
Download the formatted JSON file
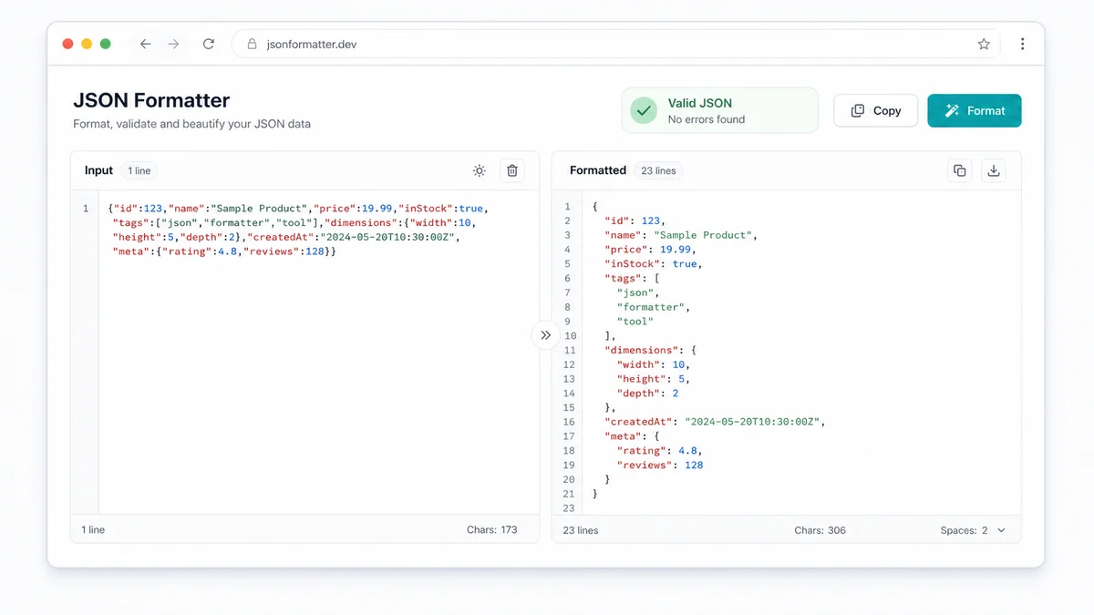click(x=994, y=170)
